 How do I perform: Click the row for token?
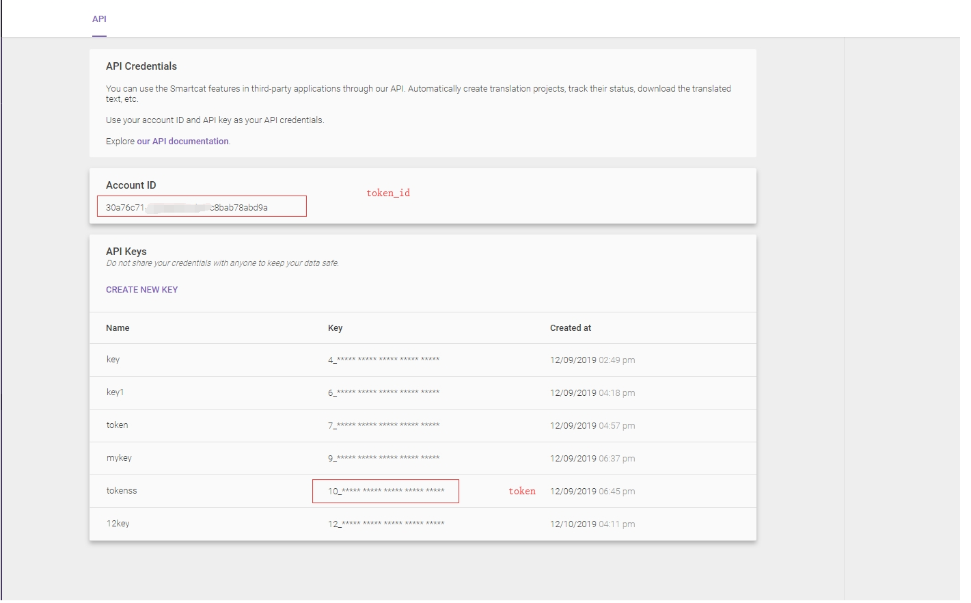coord(117,425)
